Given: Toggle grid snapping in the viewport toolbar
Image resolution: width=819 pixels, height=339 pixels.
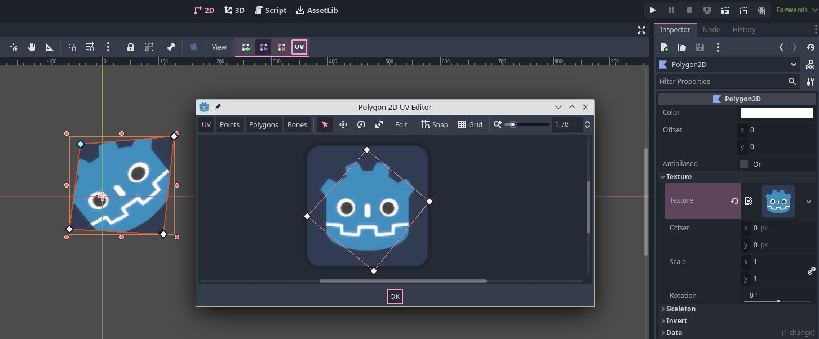Looking at the screenshot, I should [x=90, y=47].
